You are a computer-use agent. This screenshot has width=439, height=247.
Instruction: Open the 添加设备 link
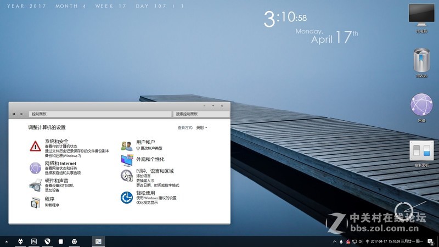52,190
